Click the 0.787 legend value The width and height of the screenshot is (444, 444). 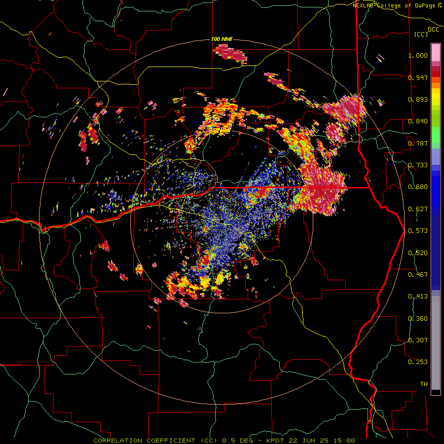pos(418,143)
